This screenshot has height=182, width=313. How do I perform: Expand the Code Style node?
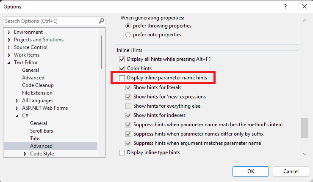point(25,154)
